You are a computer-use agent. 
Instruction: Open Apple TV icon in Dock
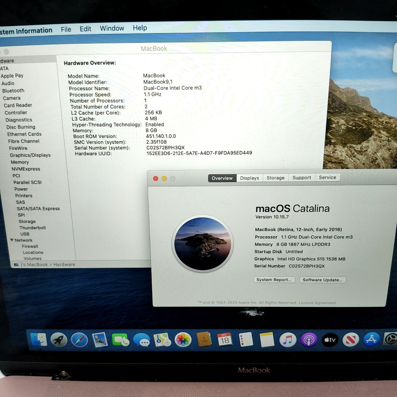coord(330,340)
